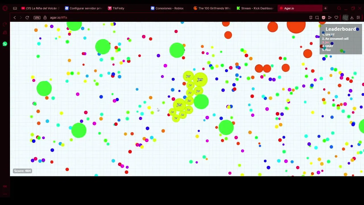Screen dimensions: 364x205
Task: Open the ad blocker shield icon
Action: click(323, 18)
